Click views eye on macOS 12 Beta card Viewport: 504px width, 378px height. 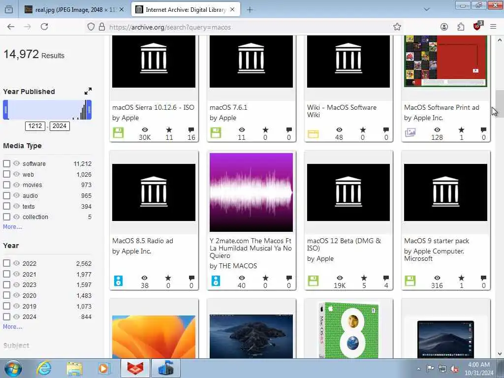tap(340, 278)
